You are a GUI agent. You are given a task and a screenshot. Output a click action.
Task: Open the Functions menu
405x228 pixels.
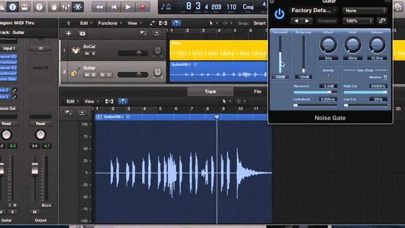coord(110,23)
